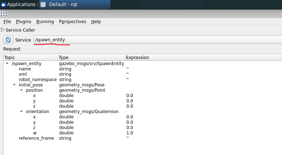Select the initial_pose row label
Screen dimensions: 282x155
[x=31, y=85]
